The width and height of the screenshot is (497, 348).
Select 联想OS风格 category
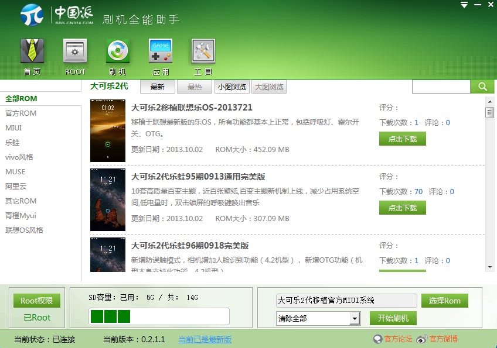24,230
